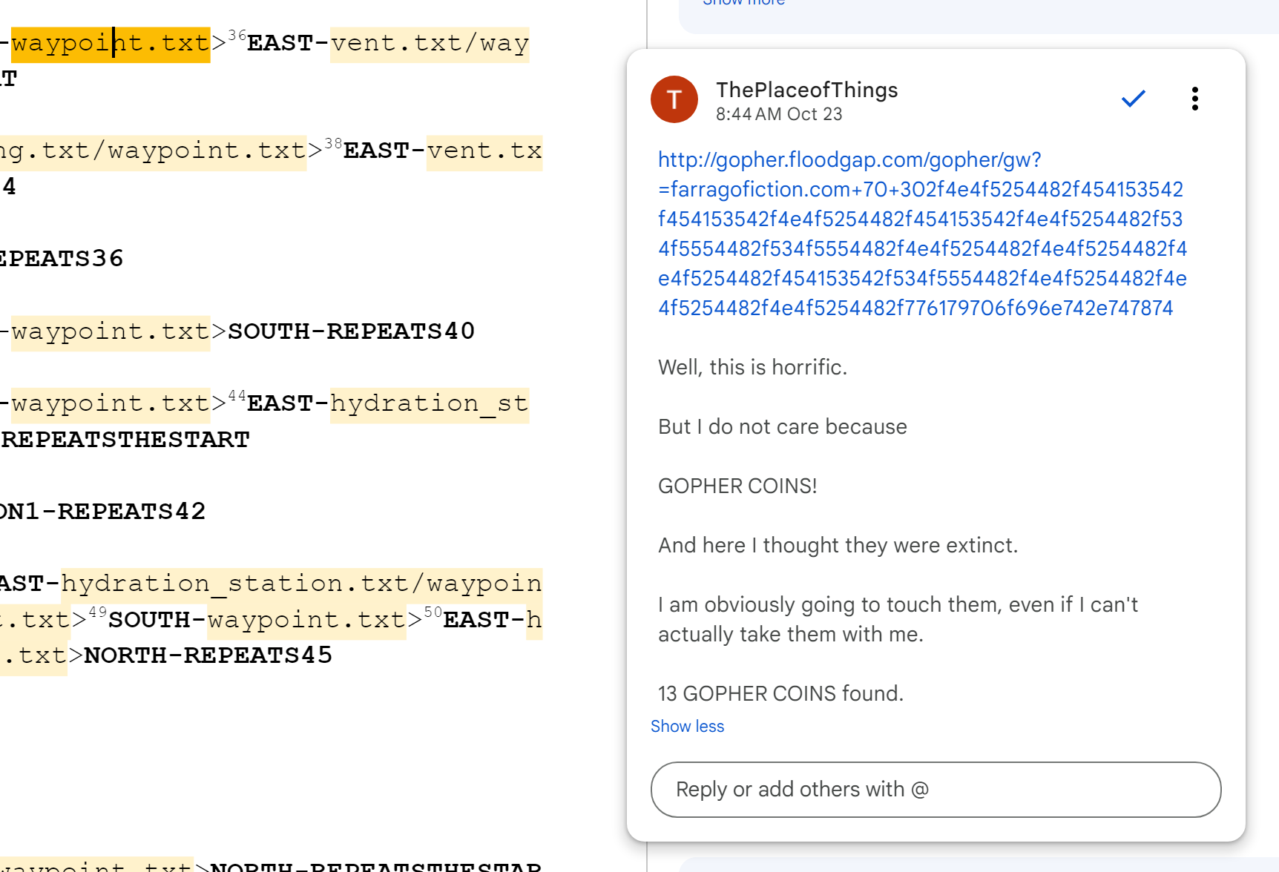Click highlighted hydration_station.txt/waypoin text
Image resolution: width=1279 pixels, height=872 pixels.
coord(300,584)
